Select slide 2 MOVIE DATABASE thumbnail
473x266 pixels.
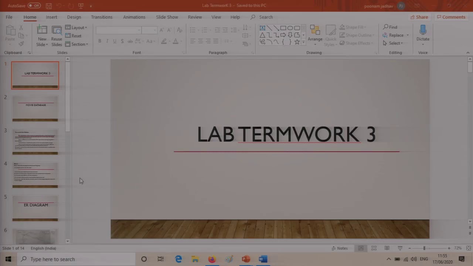click(35, 108)
